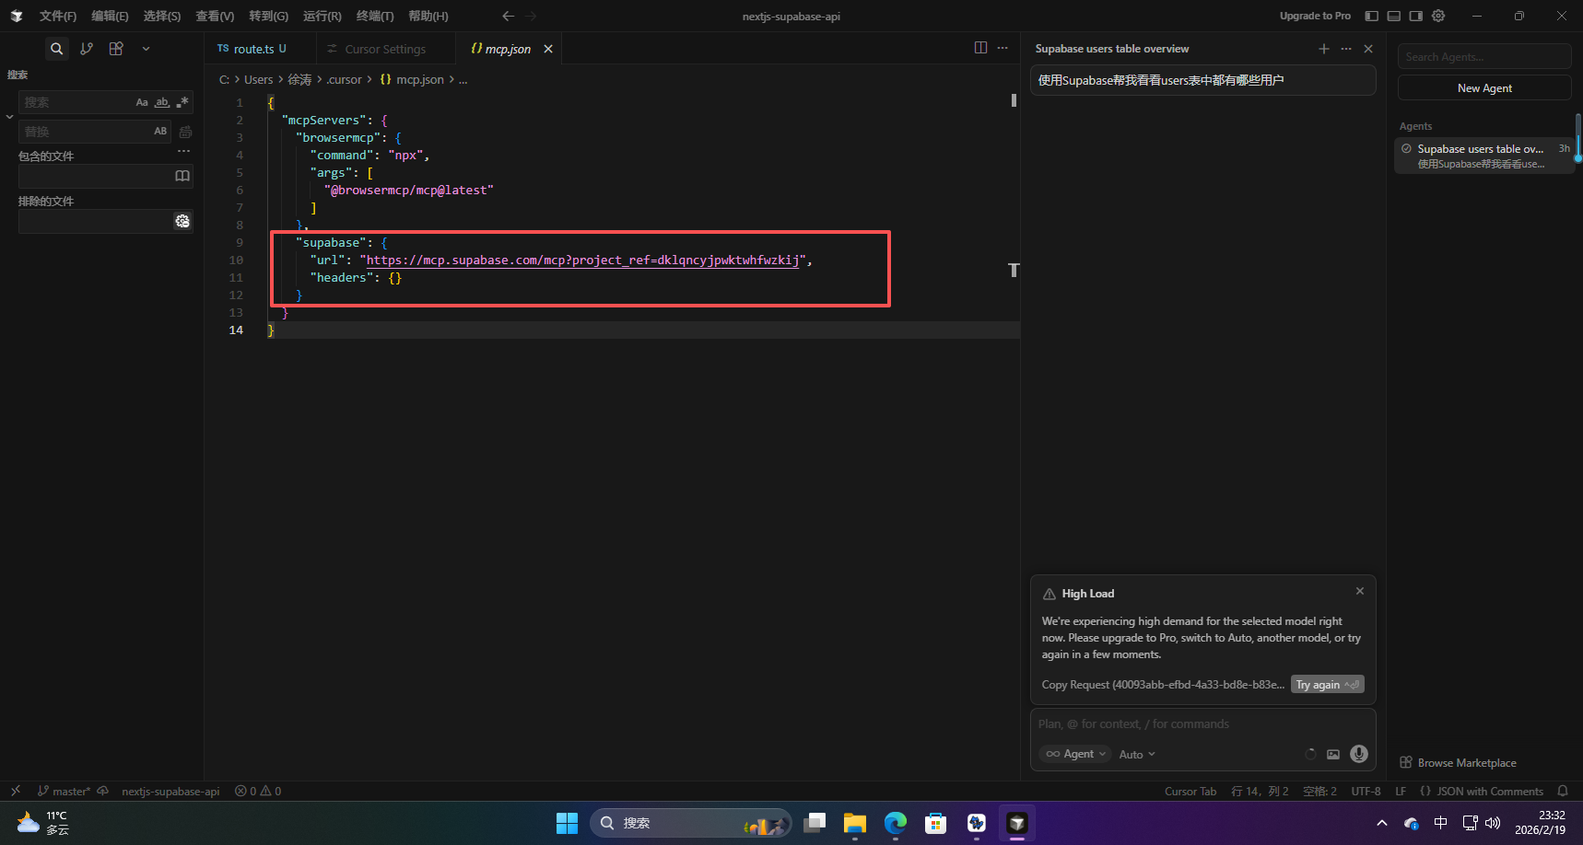
Task: Click Upgrade to Pro link
Action: [1315, 16]
